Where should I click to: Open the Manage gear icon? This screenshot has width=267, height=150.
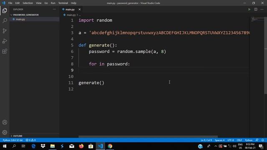pos(5,132)
